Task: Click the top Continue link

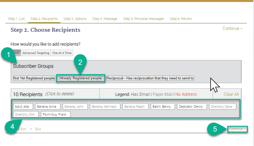Action: tap(232, 29)
